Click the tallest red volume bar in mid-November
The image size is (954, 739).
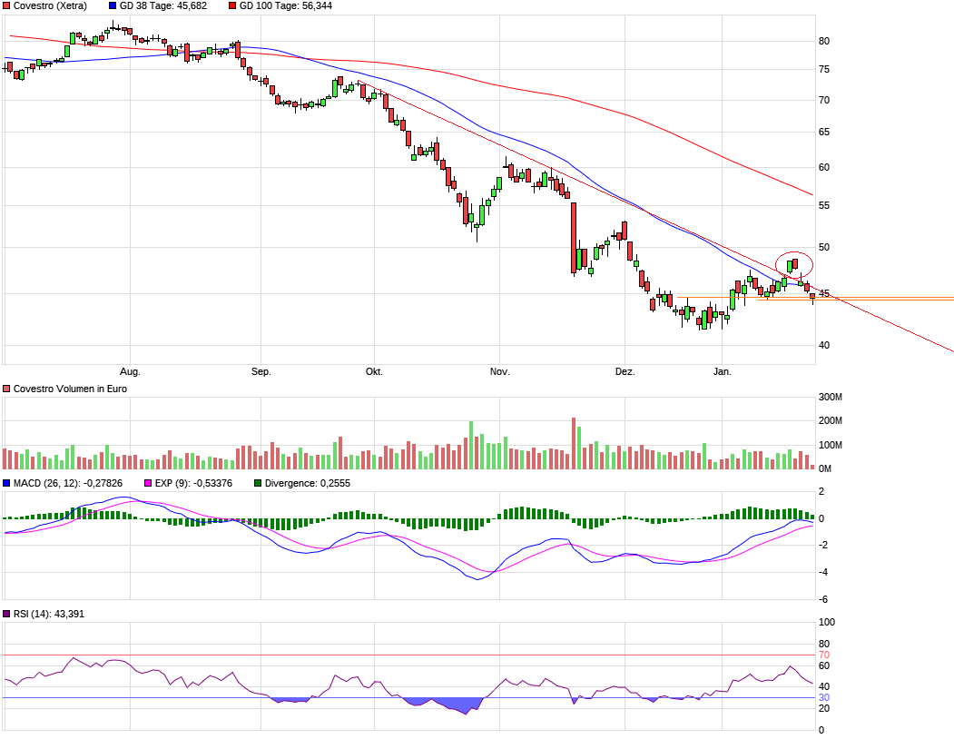(573, 443)
